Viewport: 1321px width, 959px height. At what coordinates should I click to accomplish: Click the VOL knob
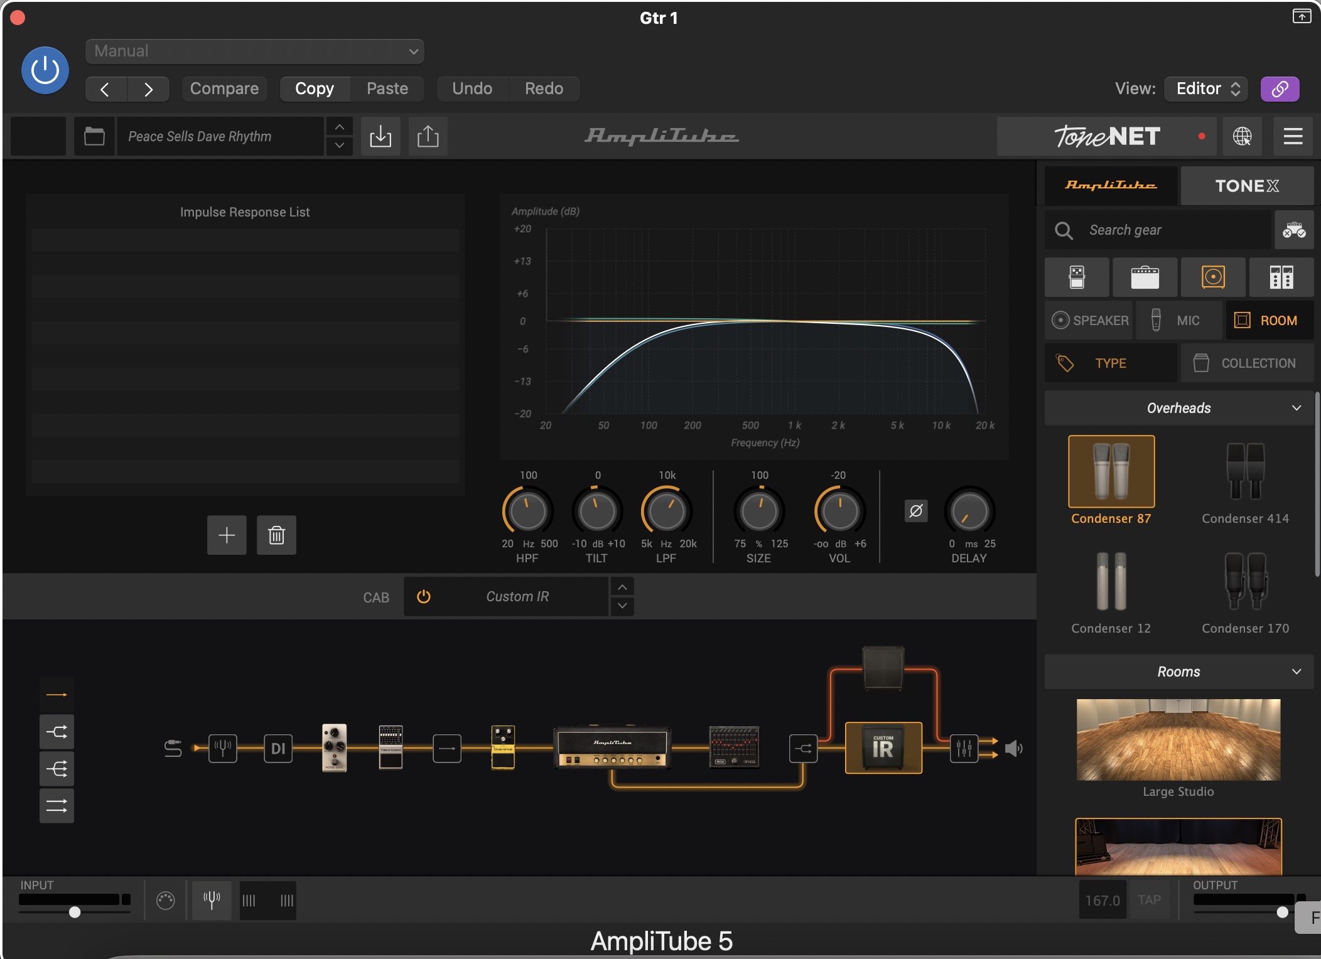(839, 512)
